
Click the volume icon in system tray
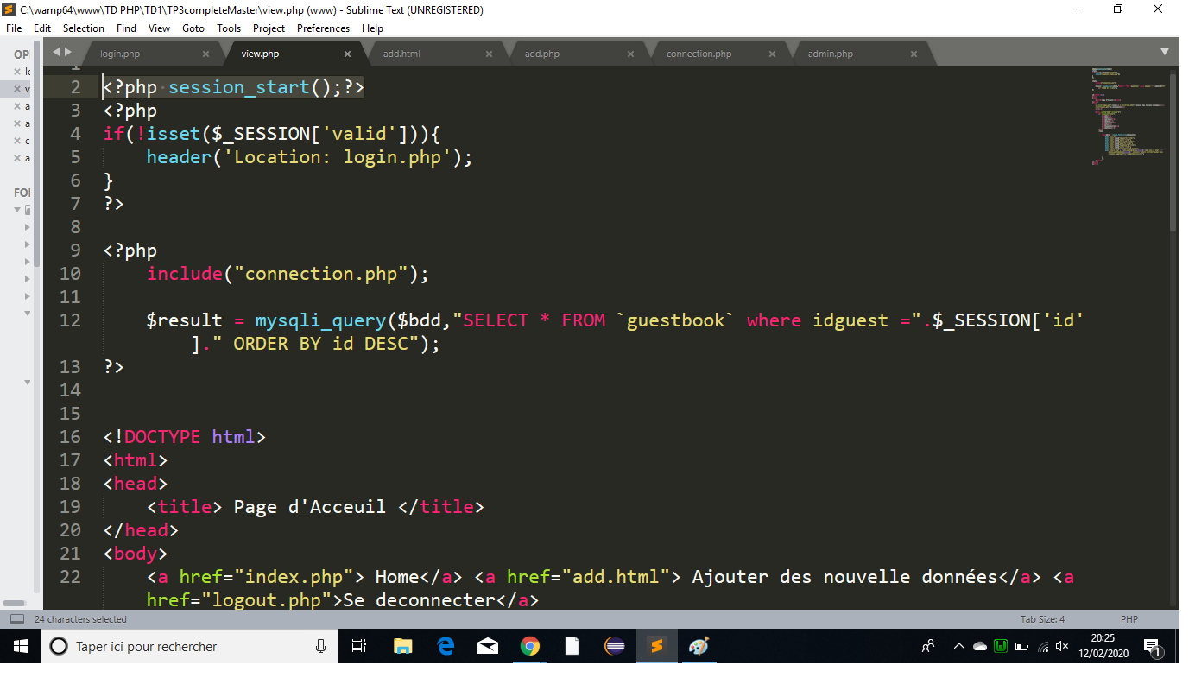coord(1062,646)
